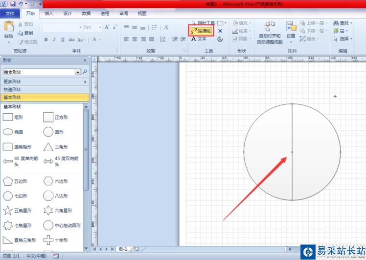The image size is (366, 260).
Task: Toggle underline formatting
Action: [x=63, y=40]
